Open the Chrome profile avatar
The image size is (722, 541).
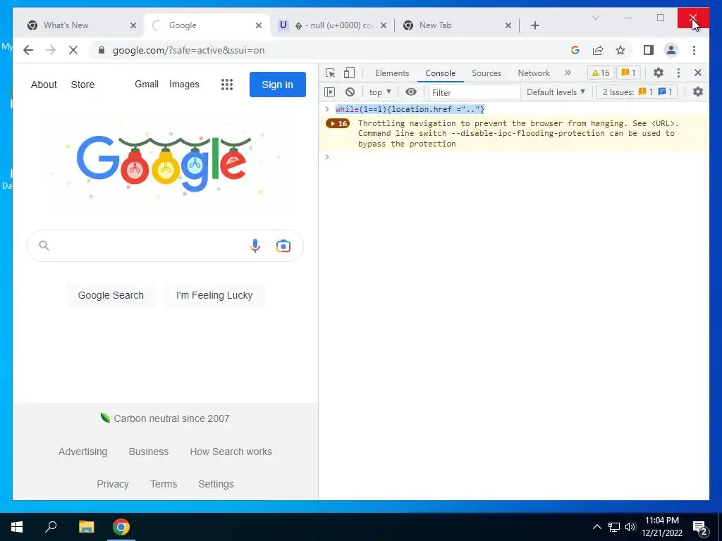point(671,50)
